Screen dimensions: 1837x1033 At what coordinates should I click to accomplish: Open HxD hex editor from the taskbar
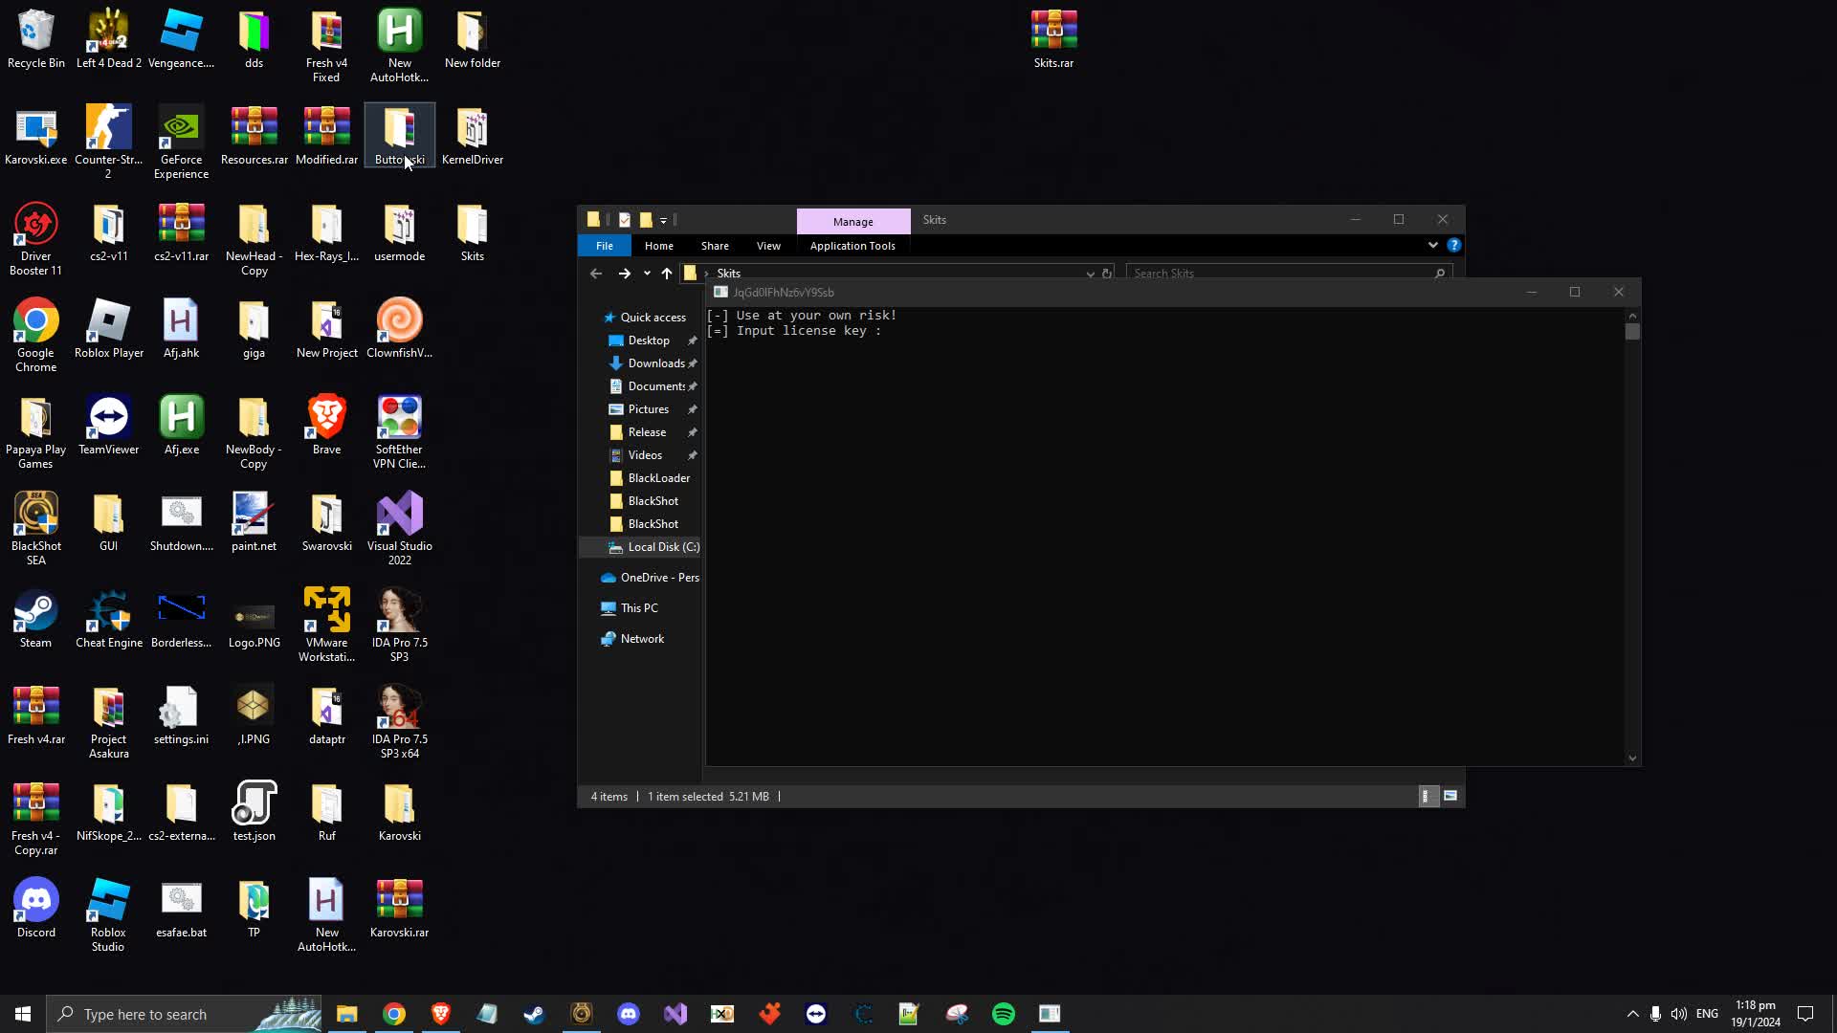(721, 1014)
